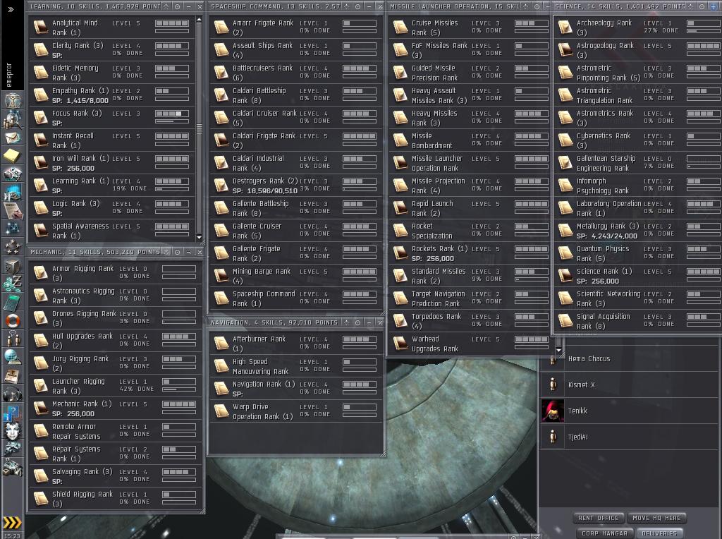This screenshot has height=539, width=722.
Task: Toggle the star pin on Science window
Action: [x=691, y=6]
